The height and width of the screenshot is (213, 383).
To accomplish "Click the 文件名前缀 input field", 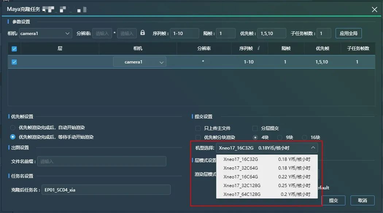I will (x=102, y=161).
